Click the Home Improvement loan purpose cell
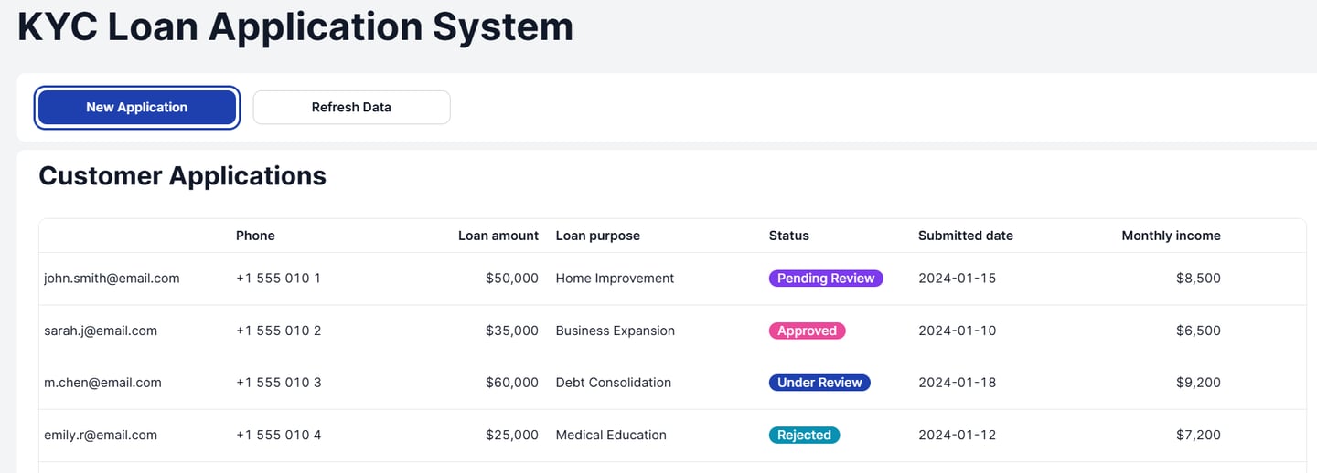The image size is (1317, 473). tap(615, 279)
